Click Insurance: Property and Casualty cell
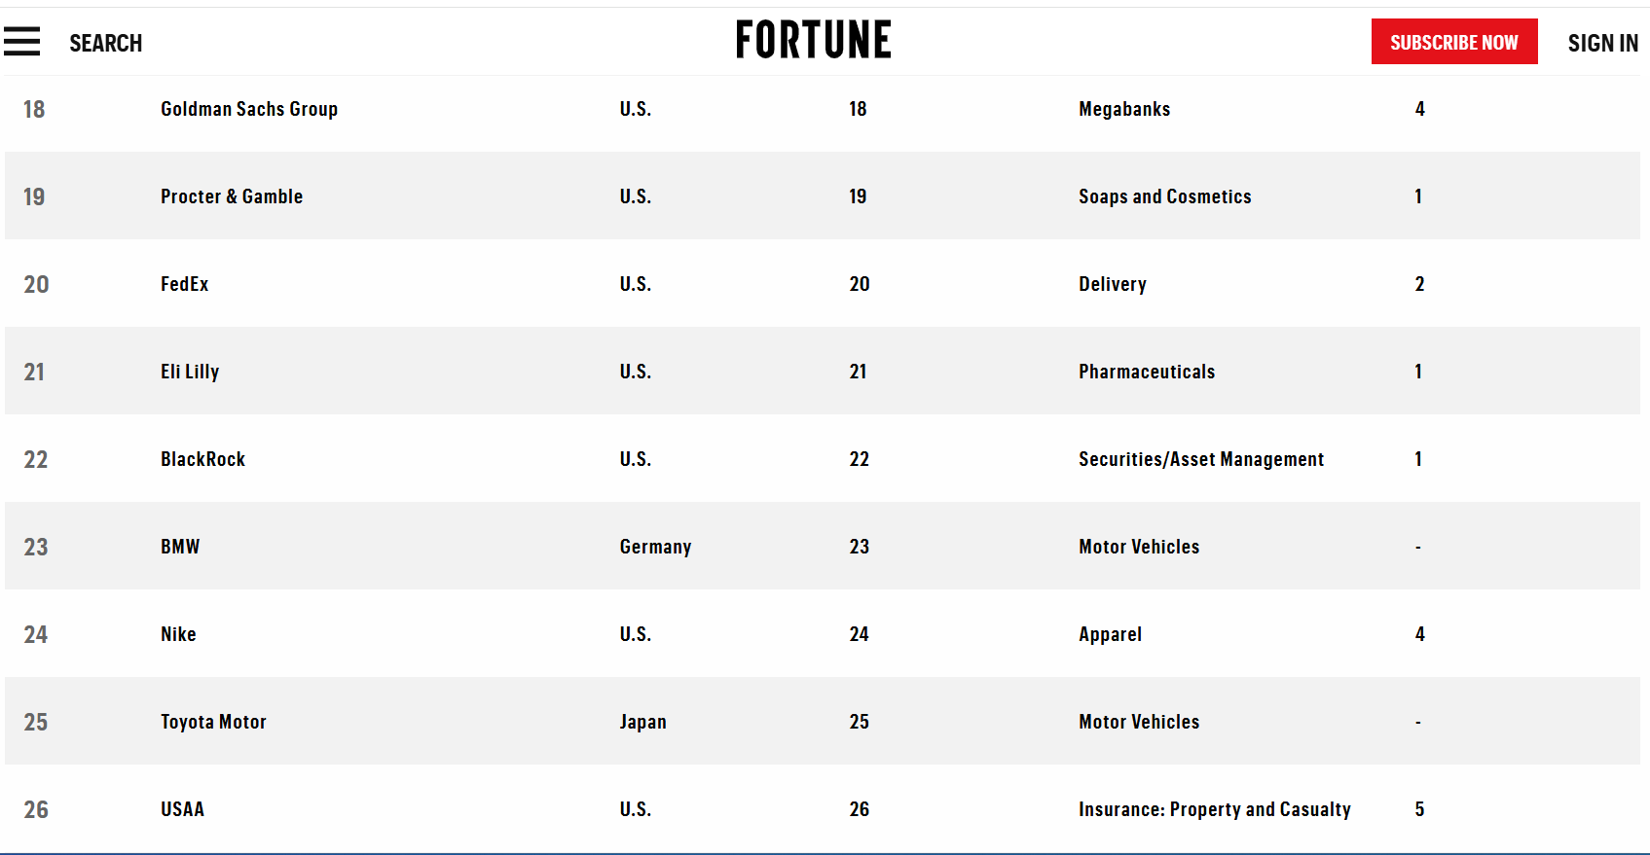Viewport: 1650px width, 855px height. (1215, 809)
